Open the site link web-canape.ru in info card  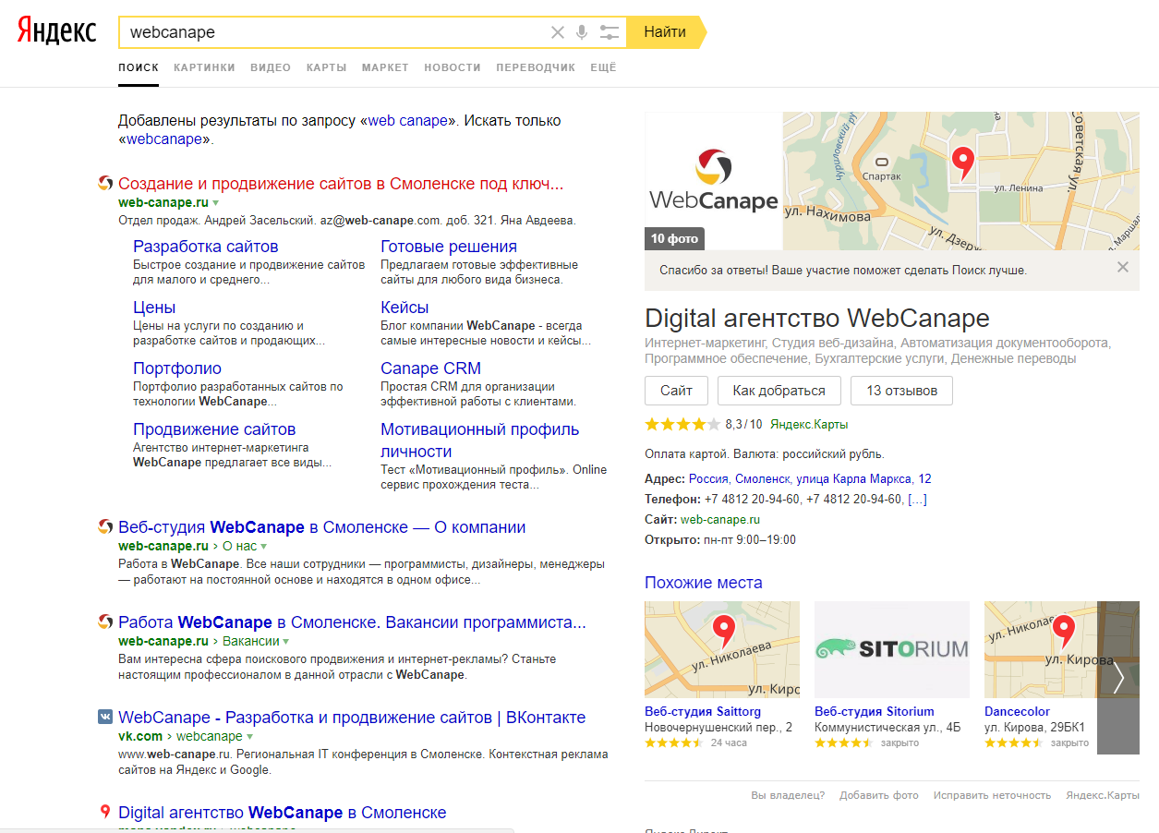click(x=720, y=519)
